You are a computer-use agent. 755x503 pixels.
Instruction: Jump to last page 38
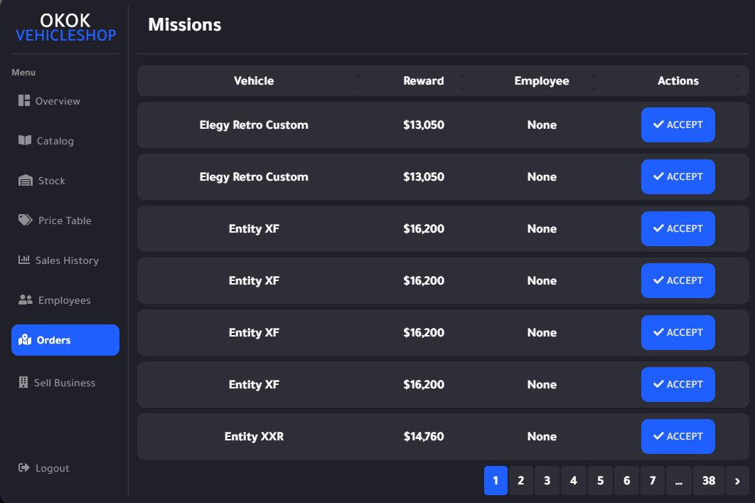(709, 481)
